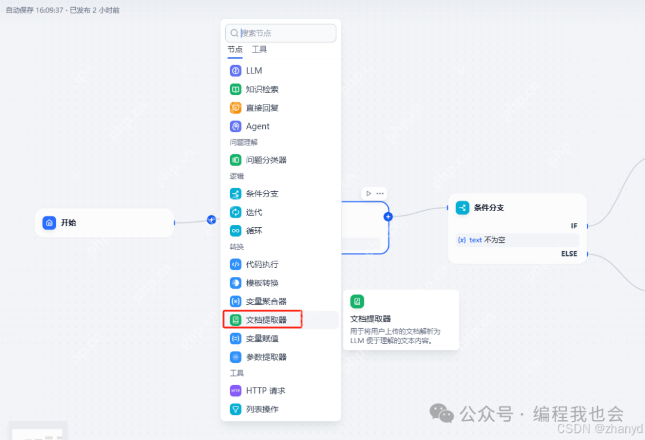Pick the Agent node icon

235,126
